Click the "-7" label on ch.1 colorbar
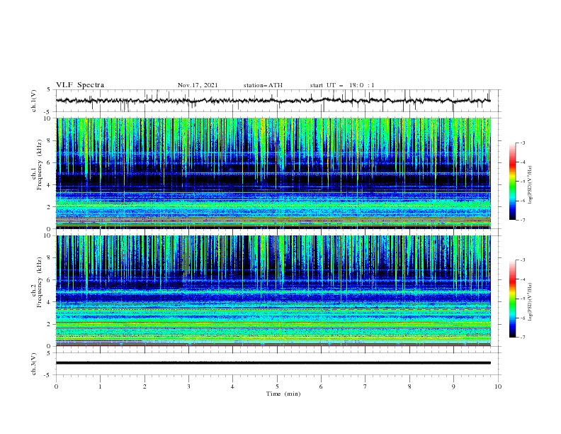The width and height of the screenshot is (561, 434). coord(523,220)
